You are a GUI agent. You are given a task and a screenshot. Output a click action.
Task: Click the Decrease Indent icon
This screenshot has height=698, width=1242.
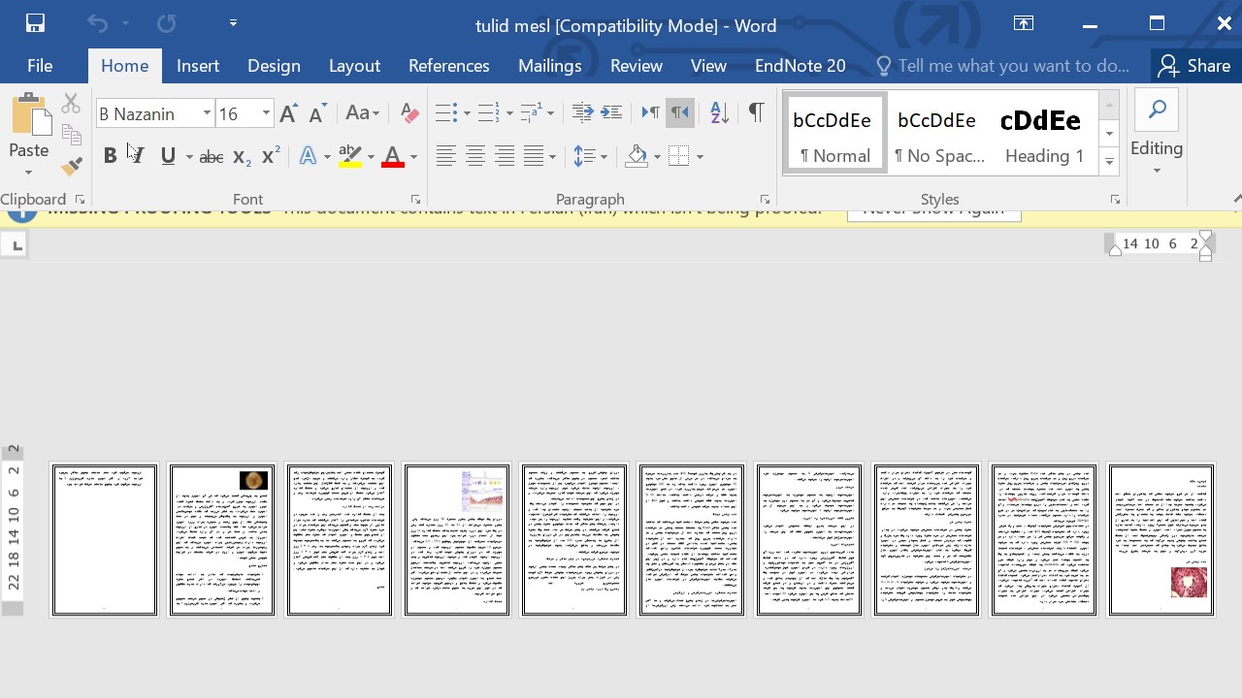582,113
